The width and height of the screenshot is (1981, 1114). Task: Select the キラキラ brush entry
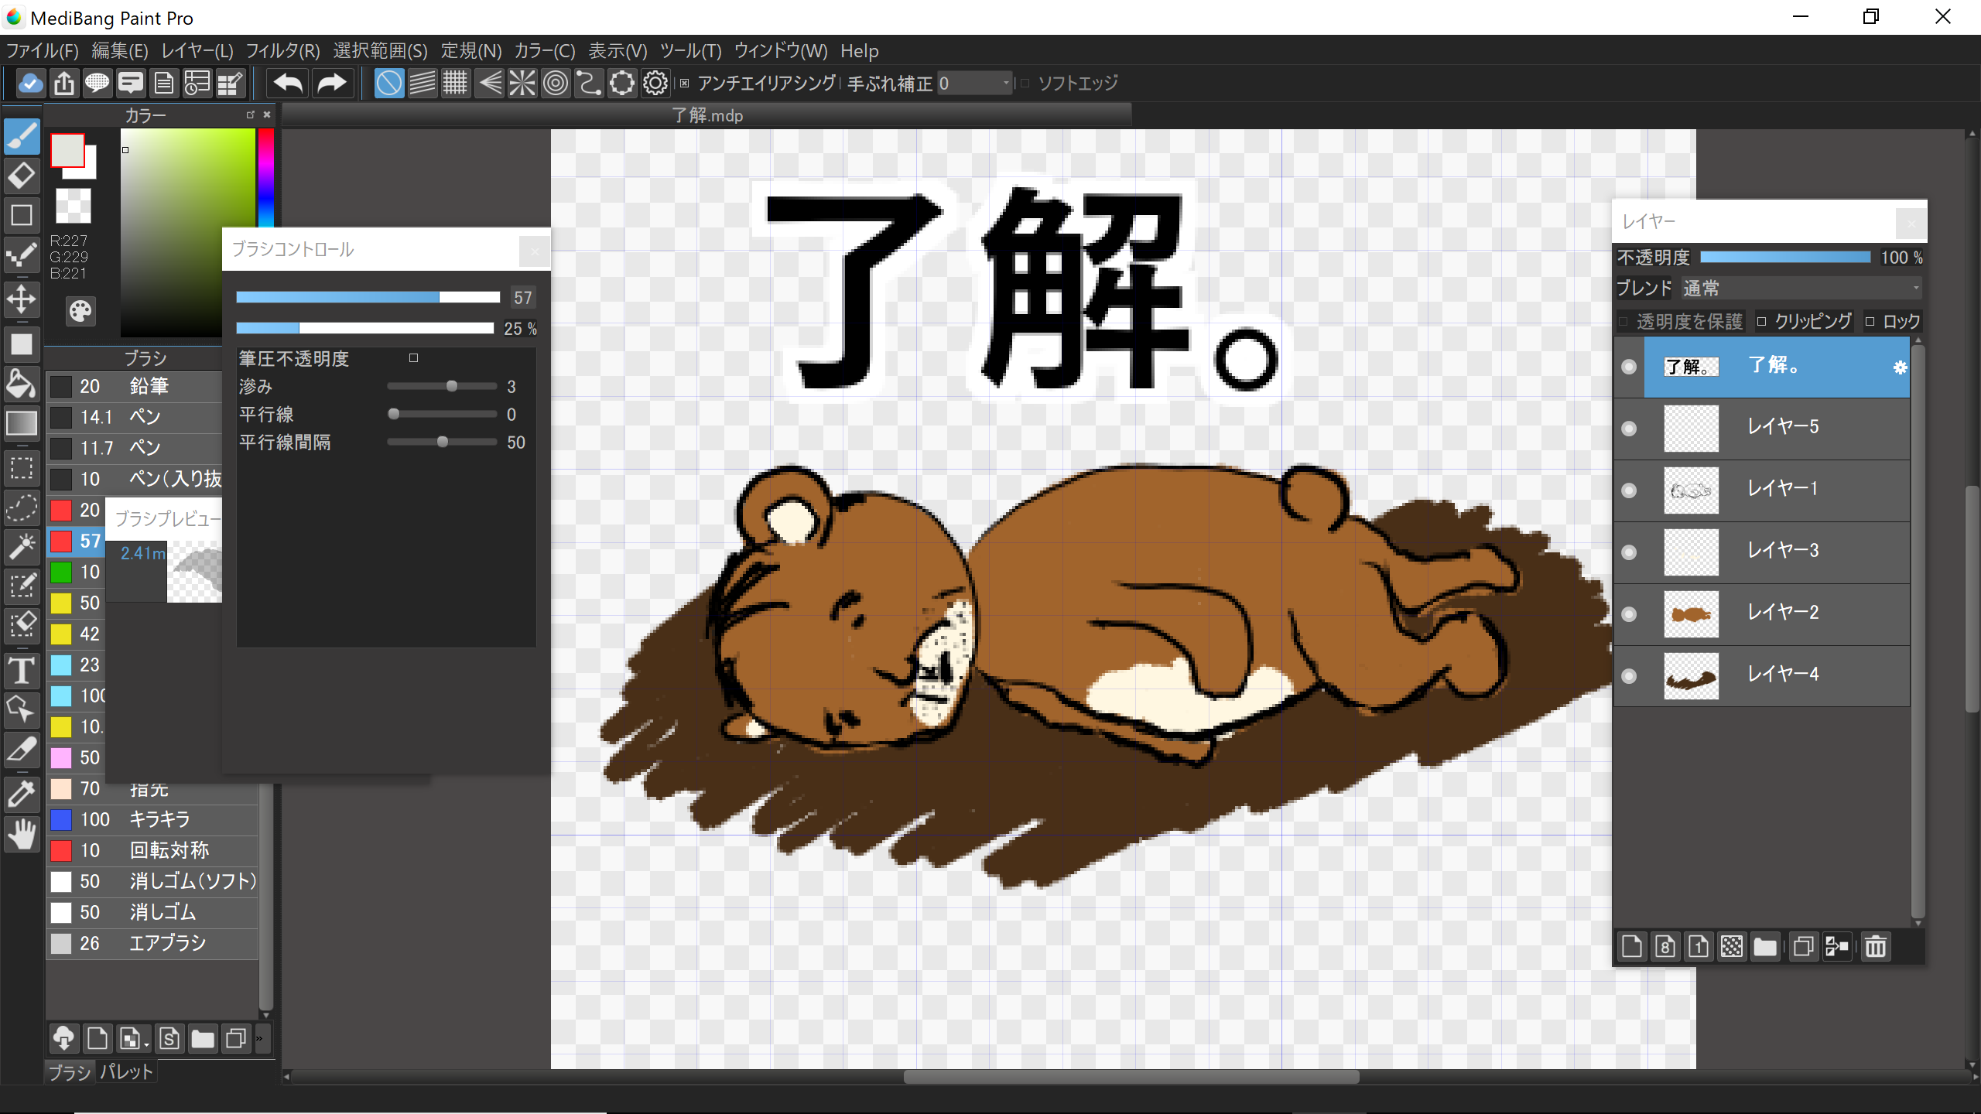click(159, 819)
